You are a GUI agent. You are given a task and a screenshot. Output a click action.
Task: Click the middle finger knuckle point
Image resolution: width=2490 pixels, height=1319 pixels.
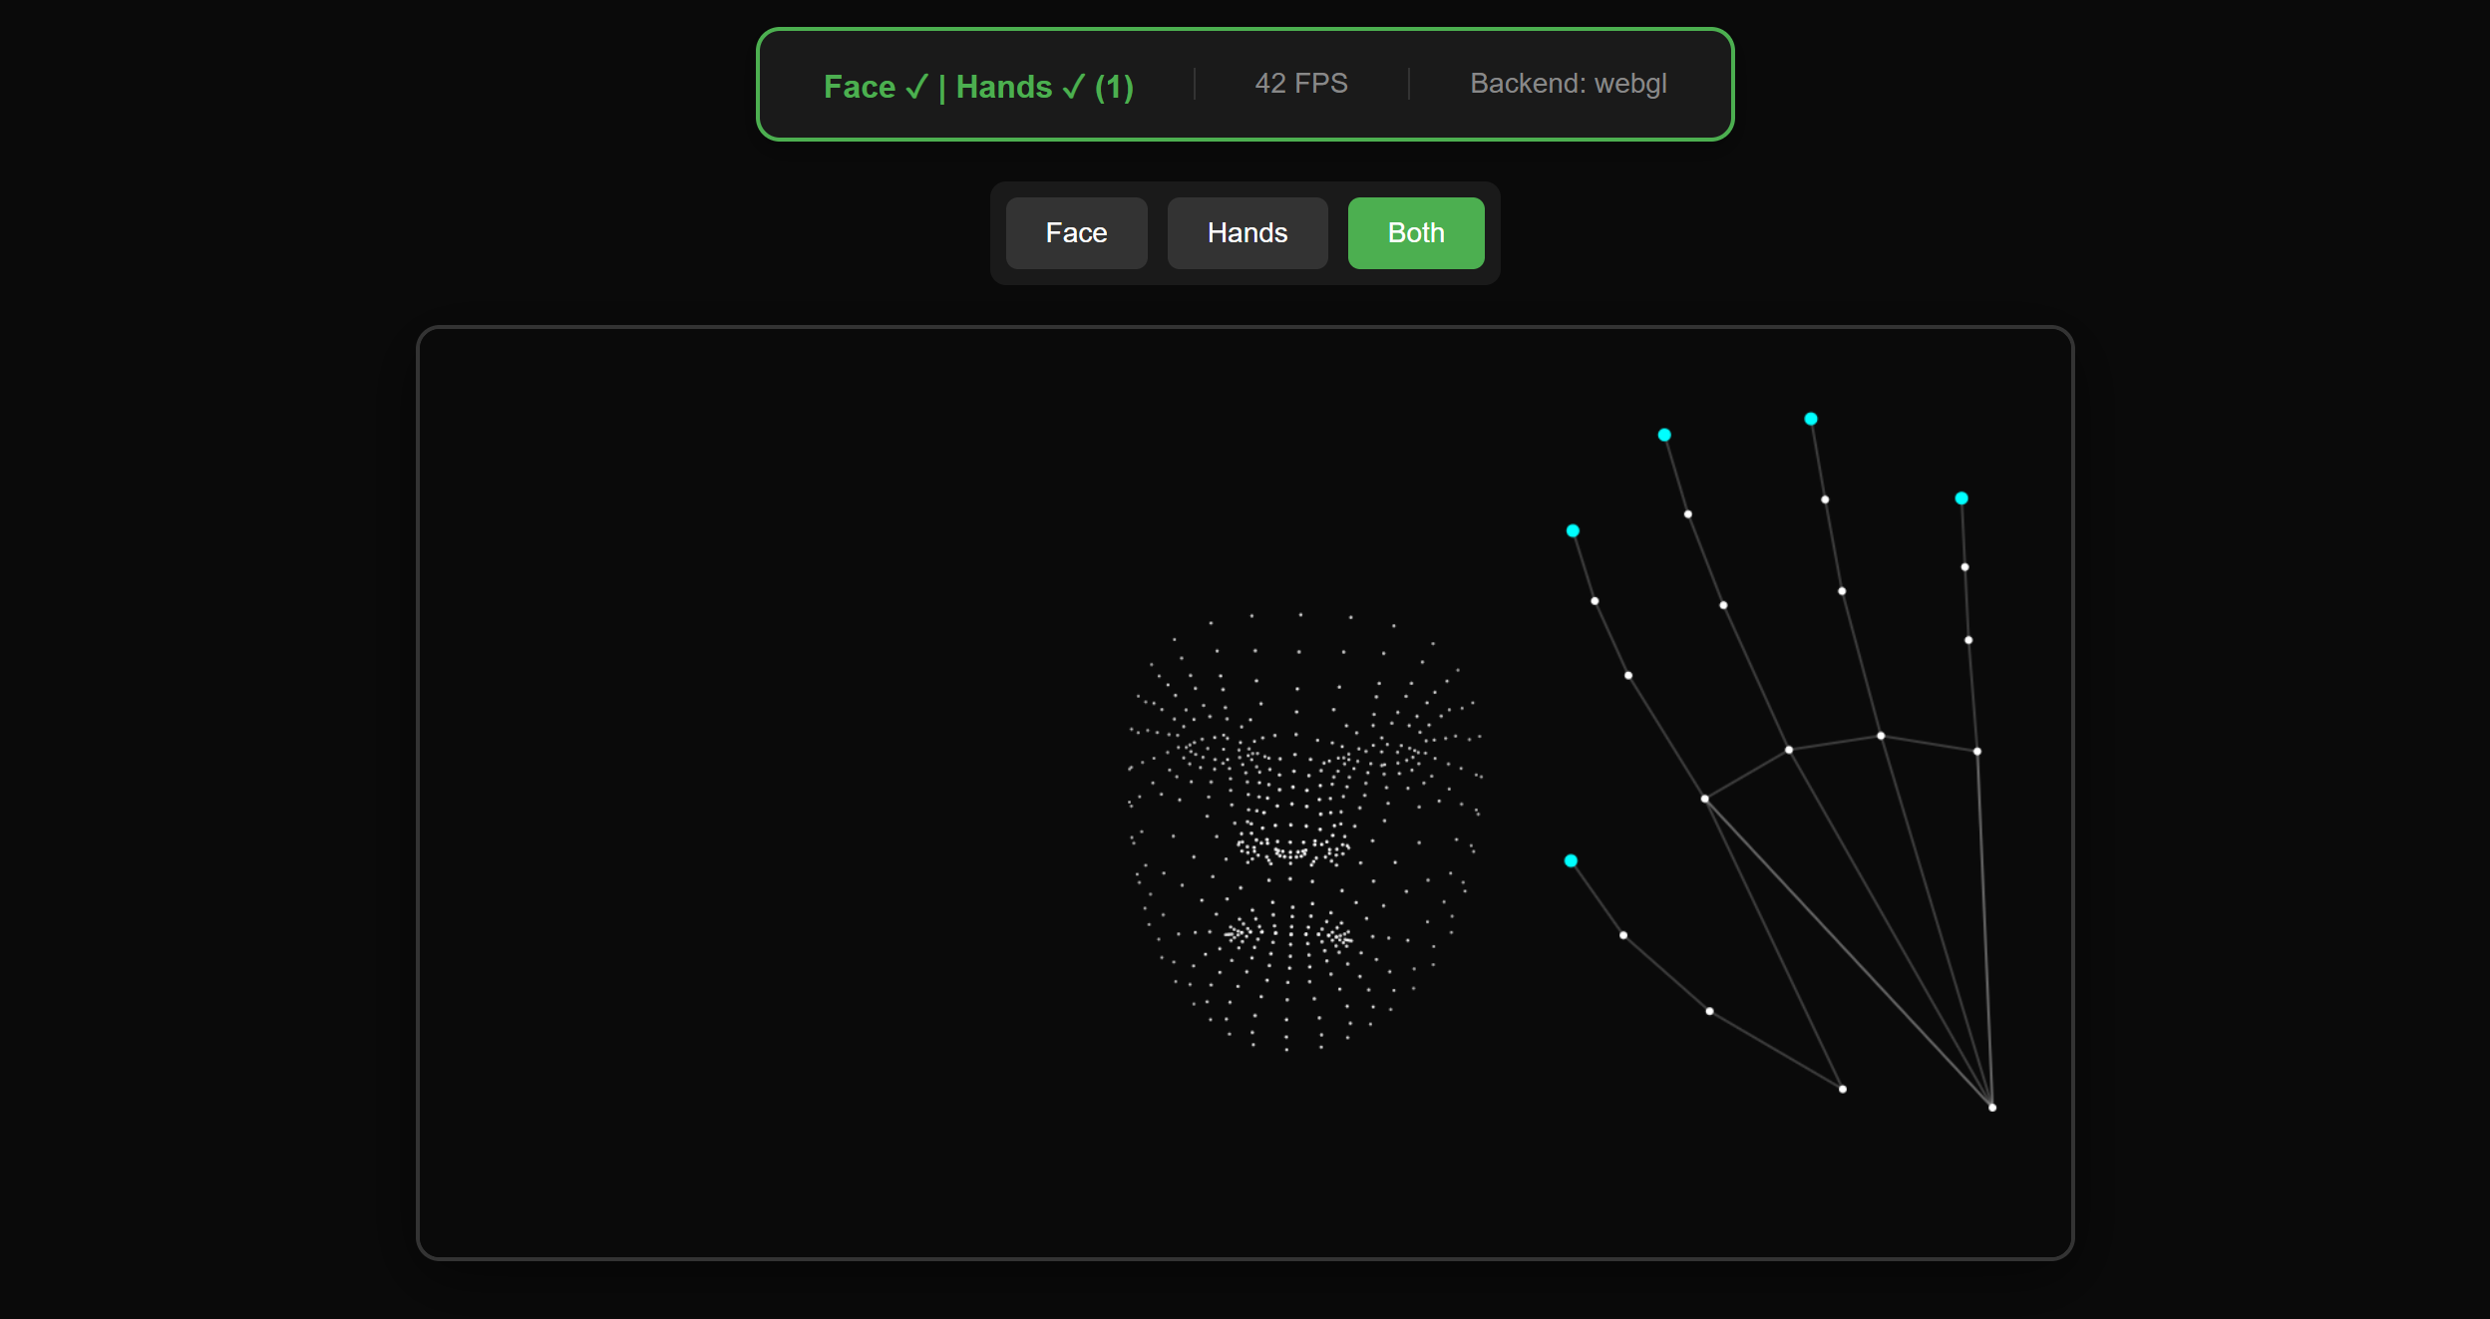1789,750
